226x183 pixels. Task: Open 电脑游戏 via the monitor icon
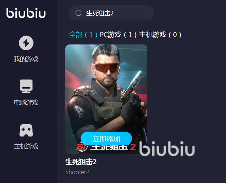coord(26,86)
